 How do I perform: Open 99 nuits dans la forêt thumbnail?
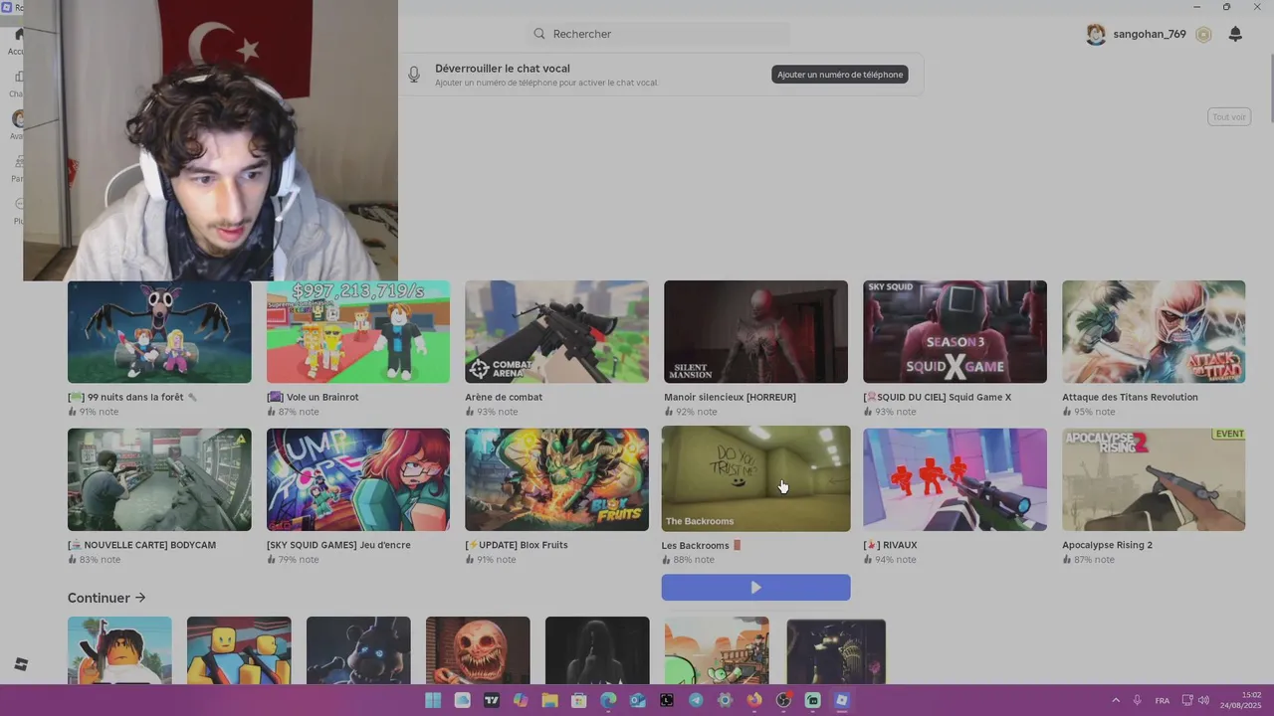point(159,331)
